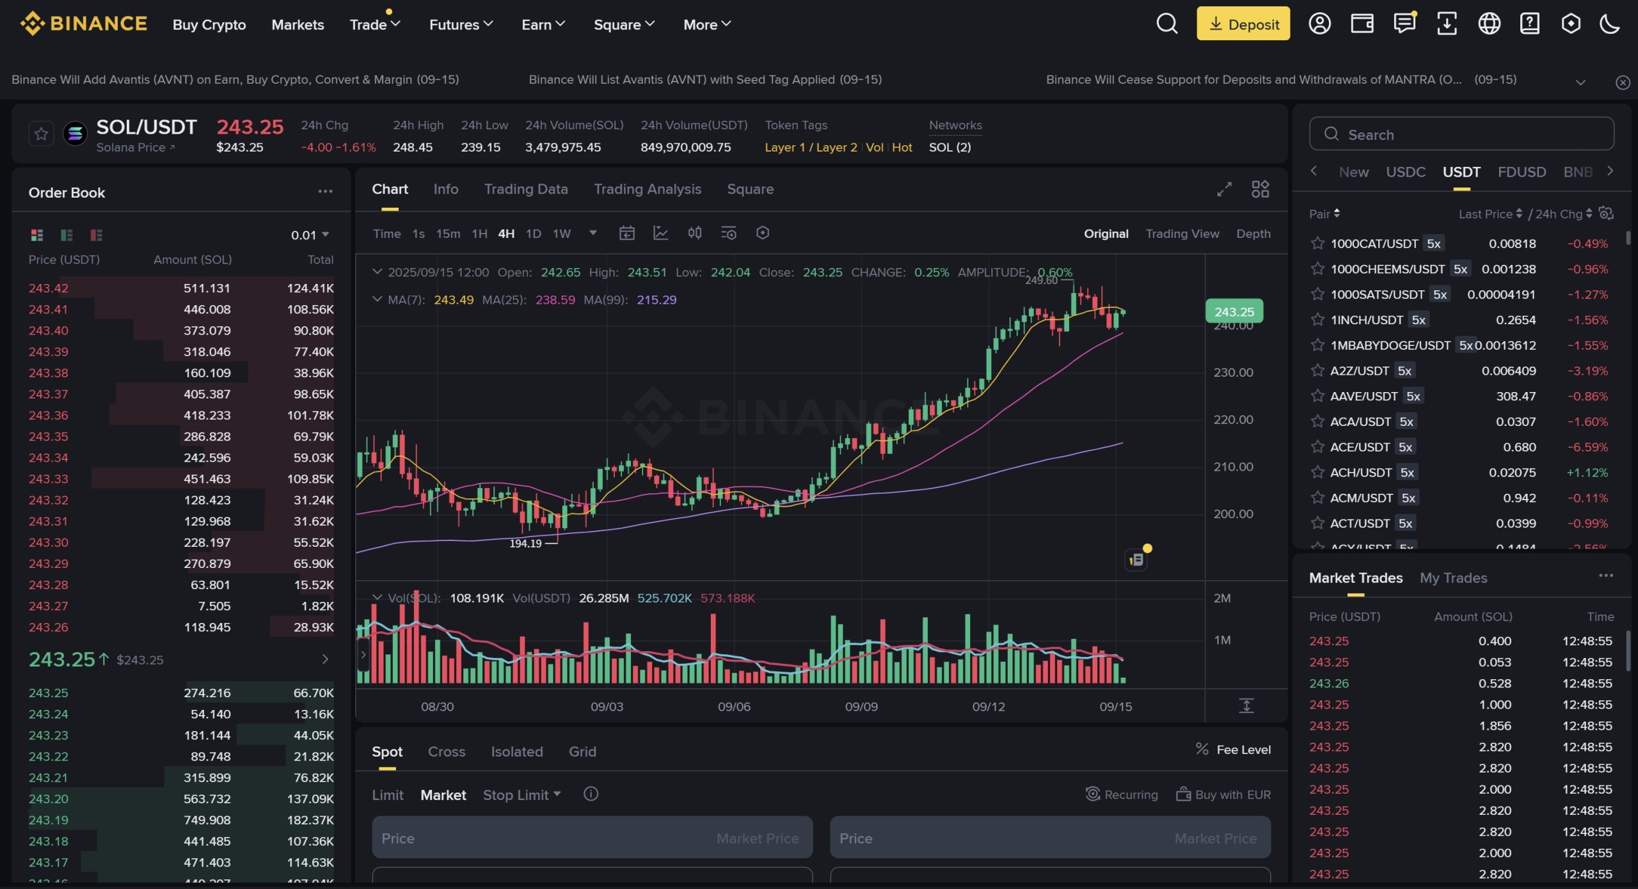Switch to My Trades tab
The image size is (1638, 889).
[1453, 578]
